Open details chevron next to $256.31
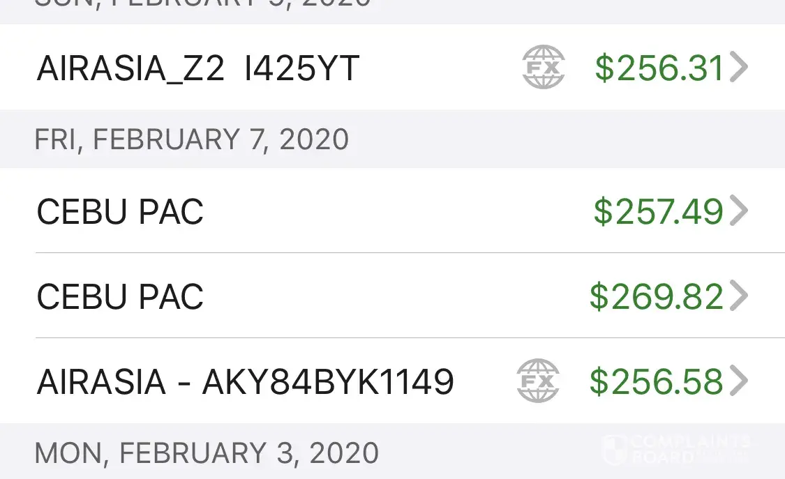 tap(738, 68)
